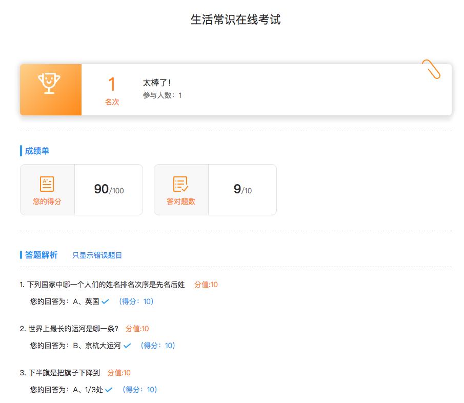Click the rank number 1 above 名次
The width and height of the screenshot is (464, 403).
tap(112, 84)
